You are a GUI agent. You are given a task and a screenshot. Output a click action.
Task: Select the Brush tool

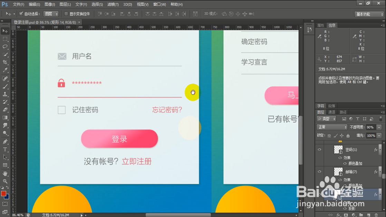click(5, 86)
